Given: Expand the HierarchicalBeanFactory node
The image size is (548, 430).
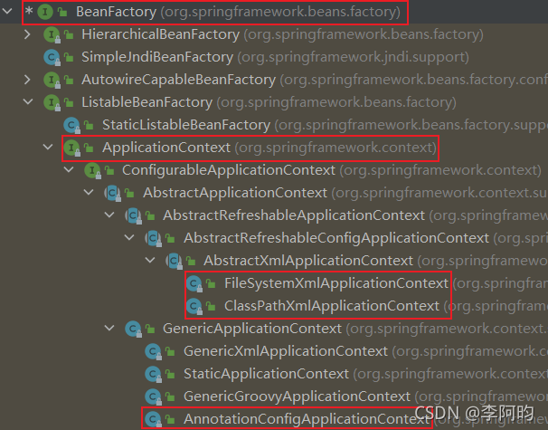Looking at the screenshot, I should [27, 34].
